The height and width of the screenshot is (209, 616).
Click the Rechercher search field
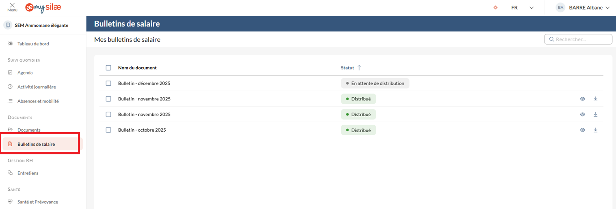(x=581, y=39)
